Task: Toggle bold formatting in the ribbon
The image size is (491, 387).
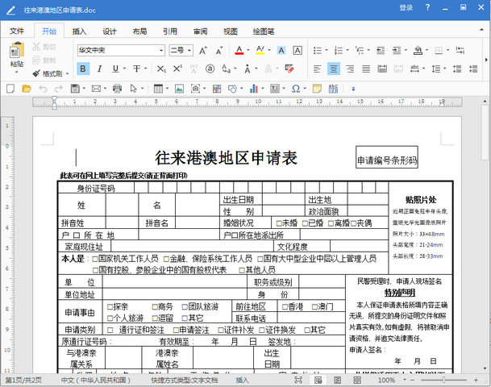Action: point(82,69)
